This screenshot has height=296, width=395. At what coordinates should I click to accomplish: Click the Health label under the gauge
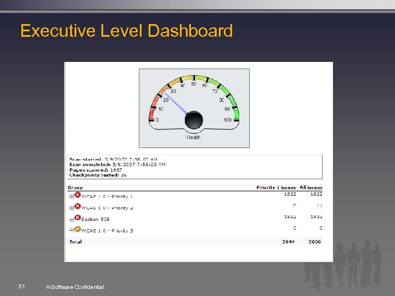point(194,137)
